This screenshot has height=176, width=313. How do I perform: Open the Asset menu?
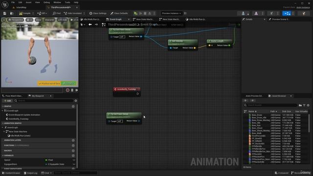click(x=28, y=2)
